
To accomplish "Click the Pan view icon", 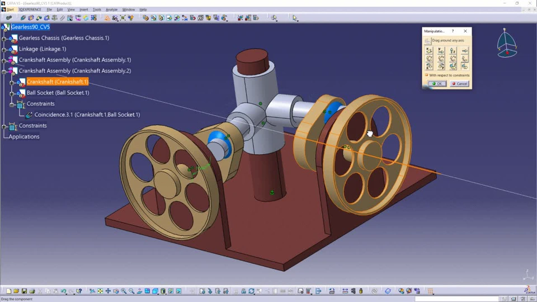I will (108, 291).
